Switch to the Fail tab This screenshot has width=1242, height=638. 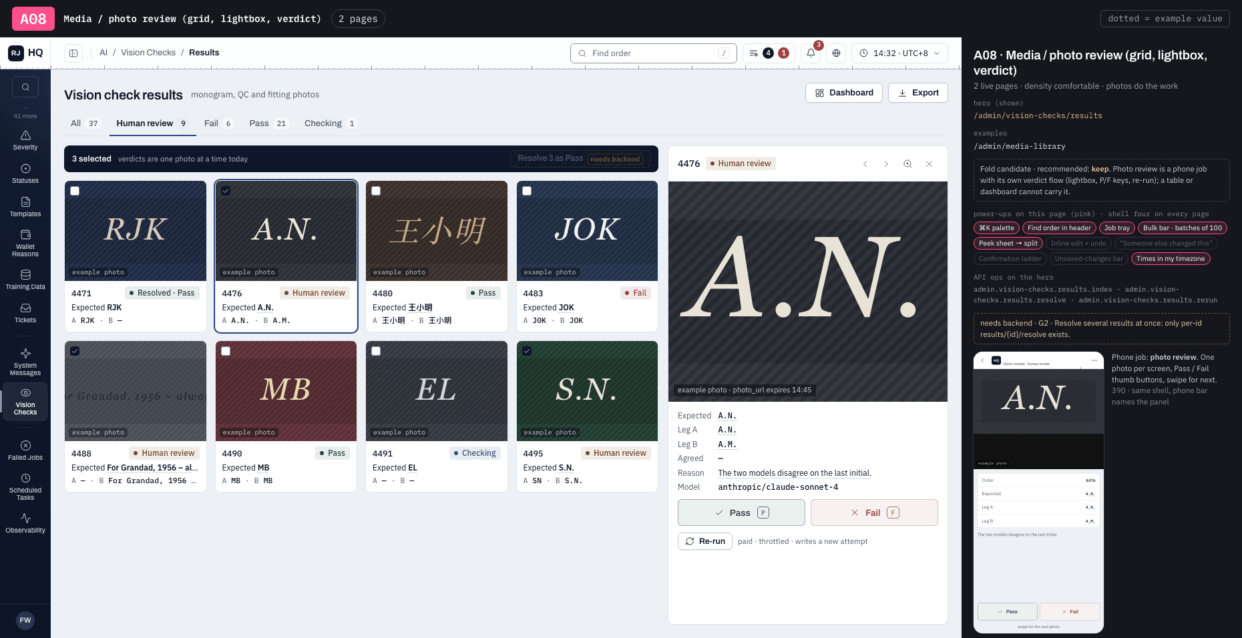click(x=218, y=123)
